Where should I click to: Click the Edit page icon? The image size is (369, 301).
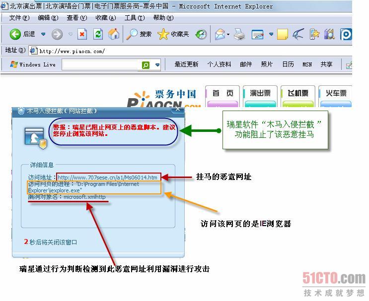pos(258,34)
